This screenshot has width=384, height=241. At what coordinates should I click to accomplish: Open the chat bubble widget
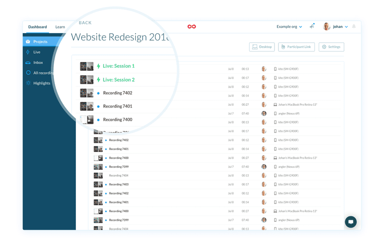pyautogui.click(x=351, y=222)
